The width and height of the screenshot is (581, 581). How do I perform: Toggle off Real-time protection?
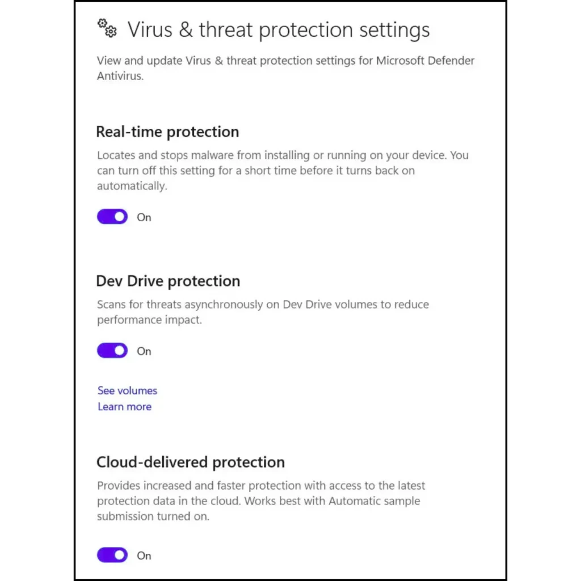(x=112, y=216)
